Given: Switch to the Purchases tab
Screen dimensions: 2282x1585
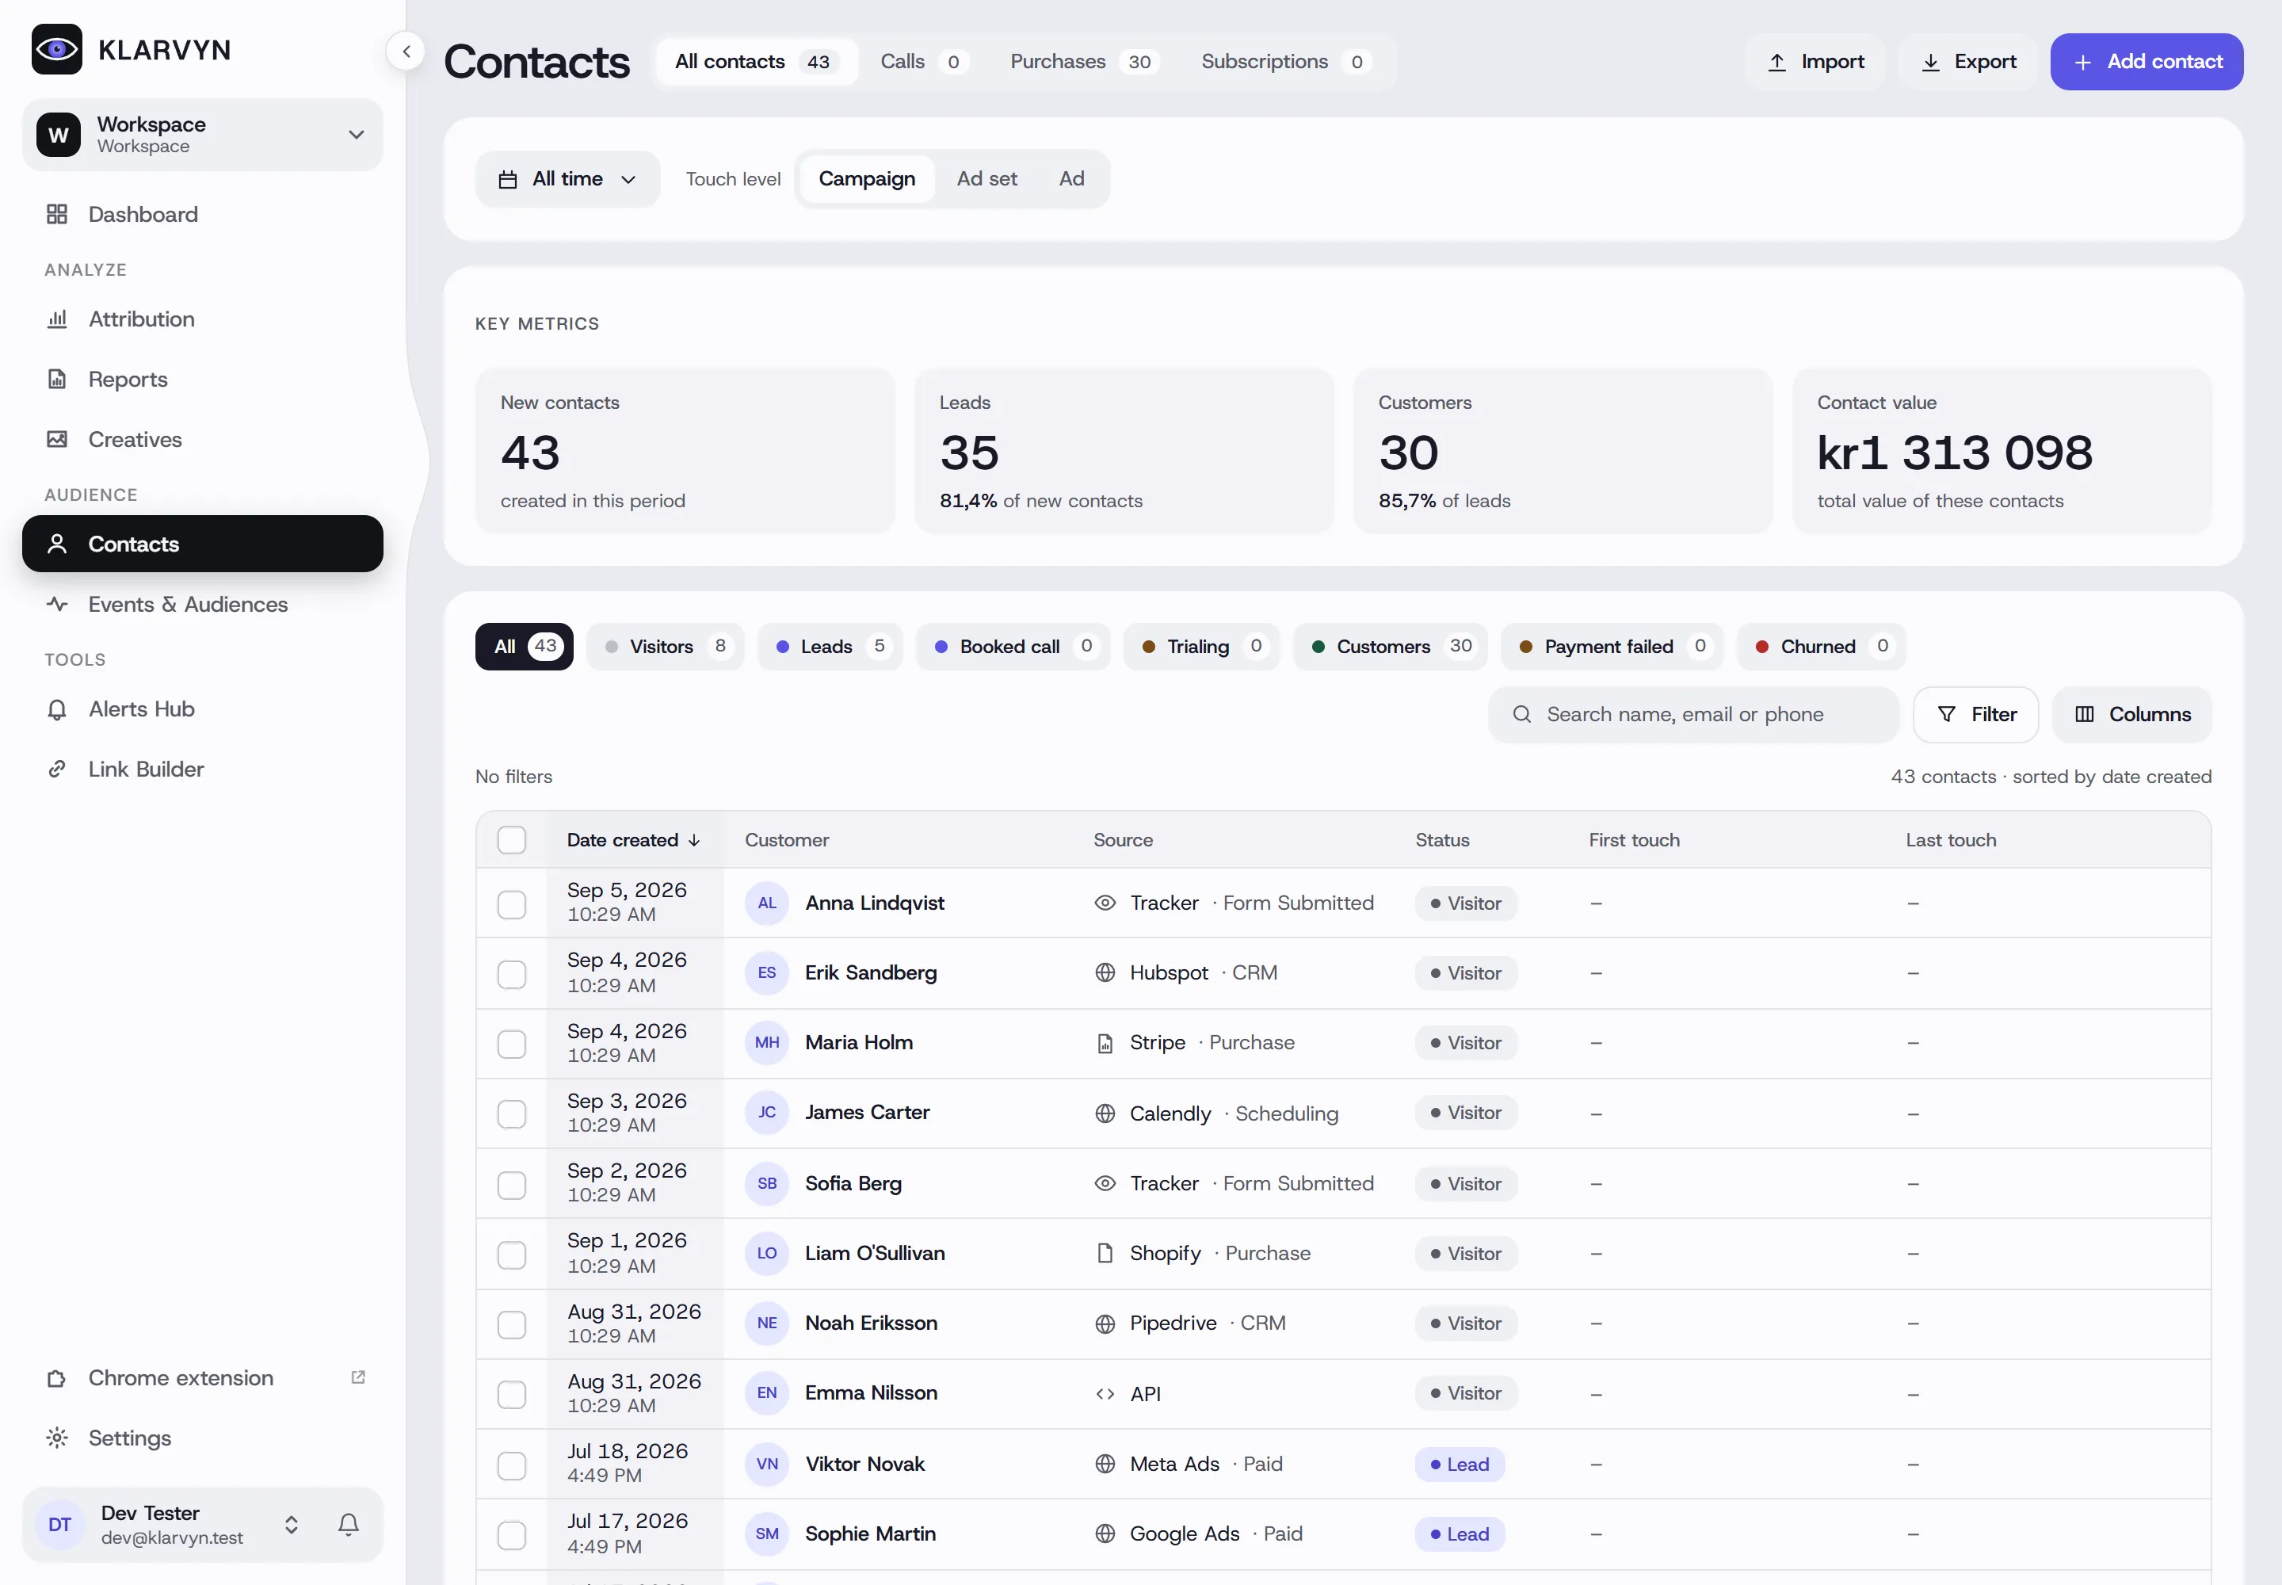Looking at the screenshot, I should (1085, 62).
